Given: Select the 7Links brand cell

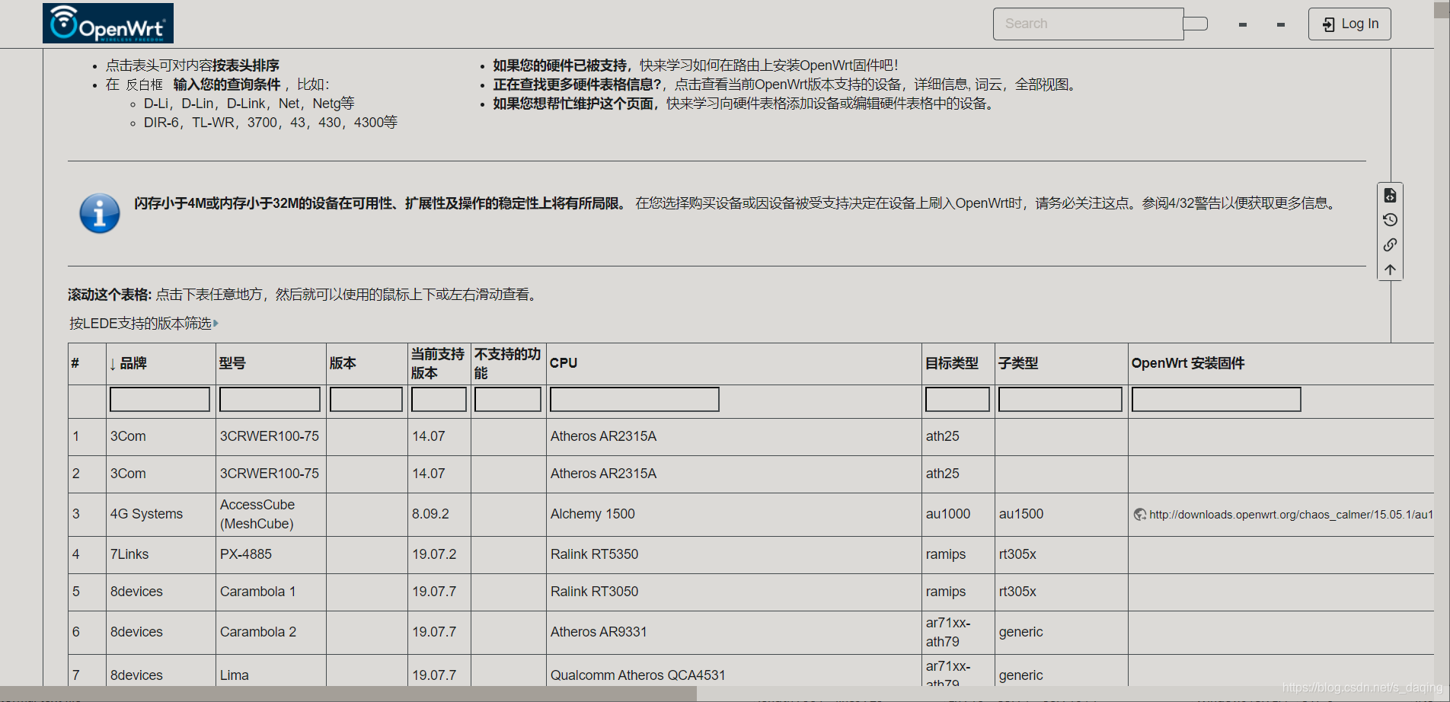Looking at the screenshot, I should 161,555.
